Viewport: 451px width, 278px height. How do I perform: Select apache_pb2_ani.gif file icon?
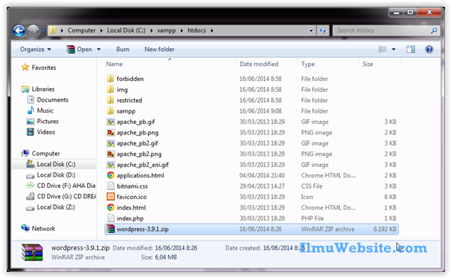110,165
